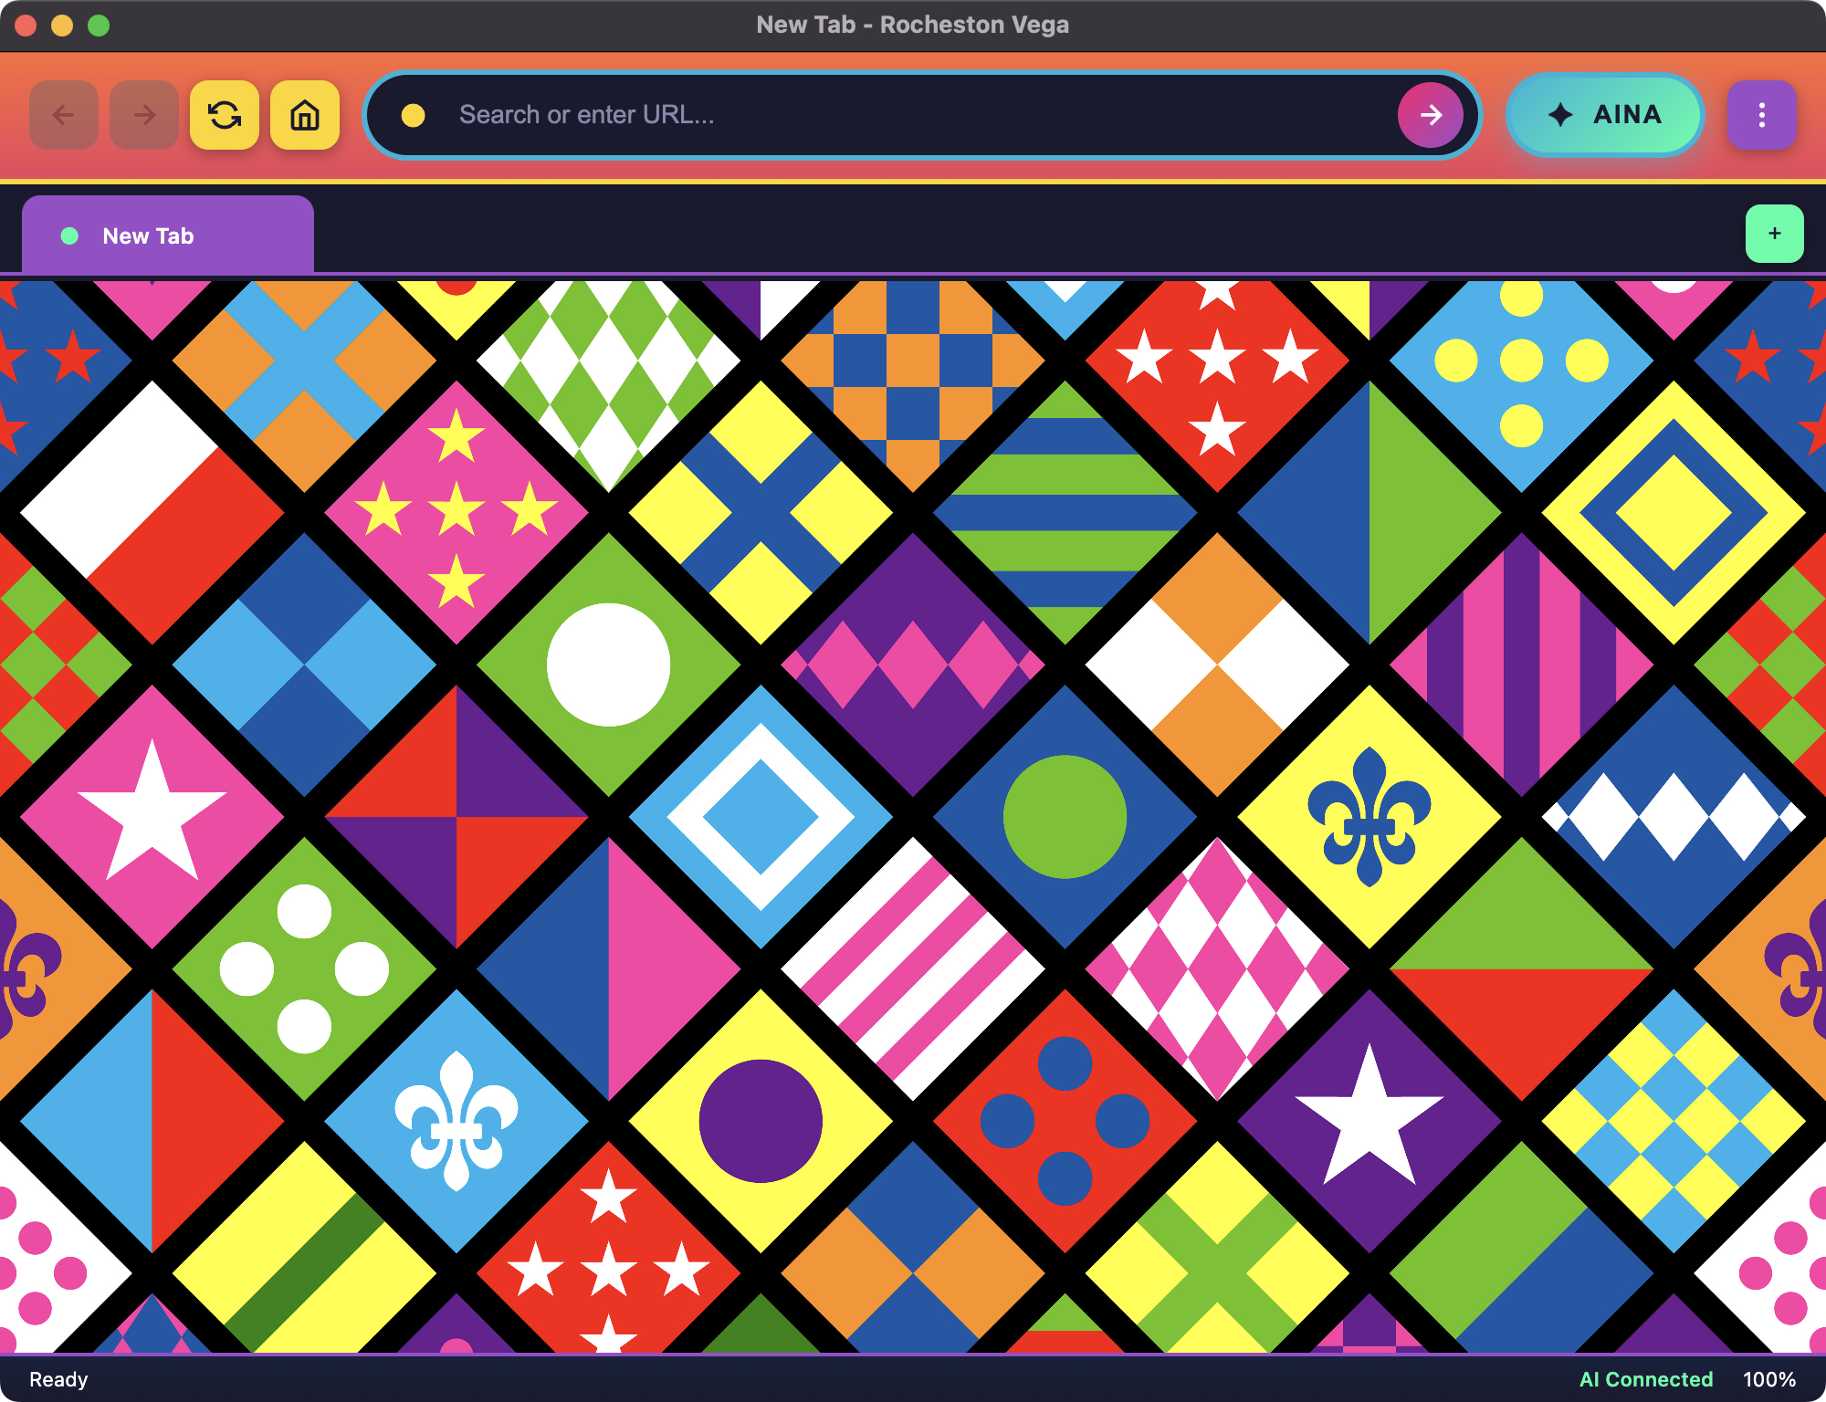1826x1402 pixels.
Task: Click the green maximize window button
Action: (x=99, y=26)
